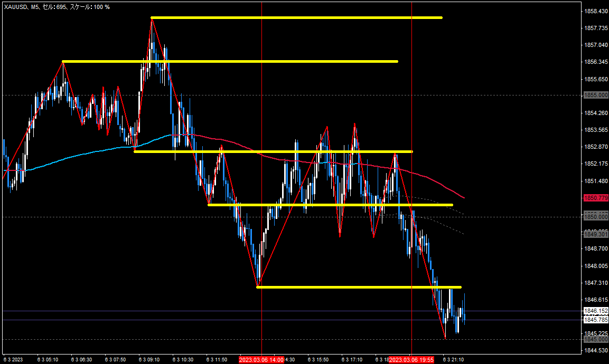Click the gray price tag 1855.000

point(596,95)
